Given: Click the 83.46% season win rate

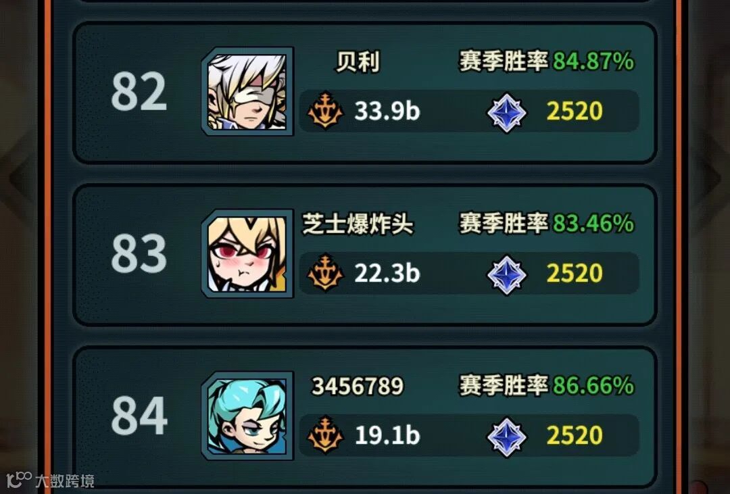Looking at the screenshot, I should [x=593, y=223].
